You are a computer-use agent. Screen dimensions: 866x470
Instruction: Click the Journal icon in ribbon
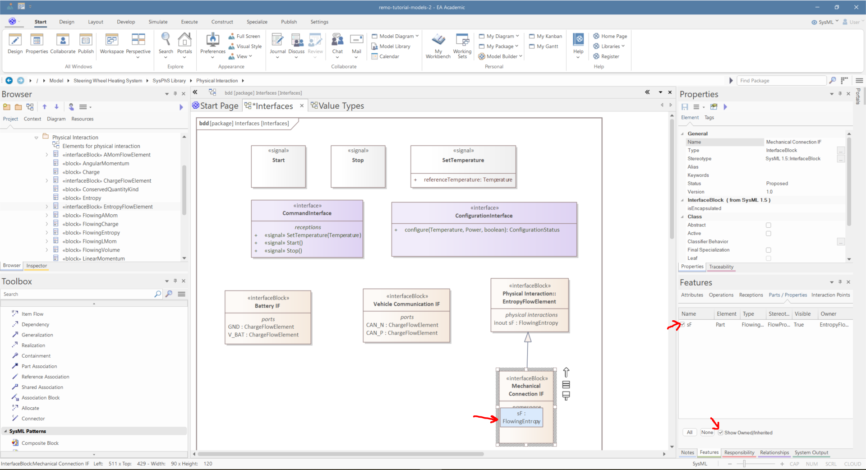(x=277, y=41)
